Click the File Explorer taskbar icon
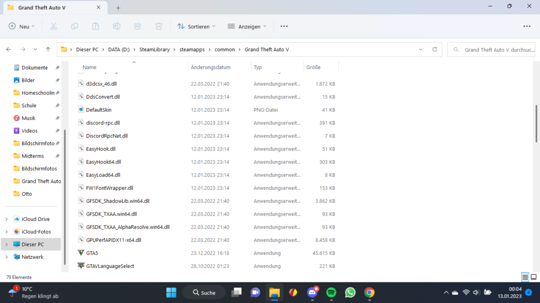540x303 pixels. tap(274, 292)
